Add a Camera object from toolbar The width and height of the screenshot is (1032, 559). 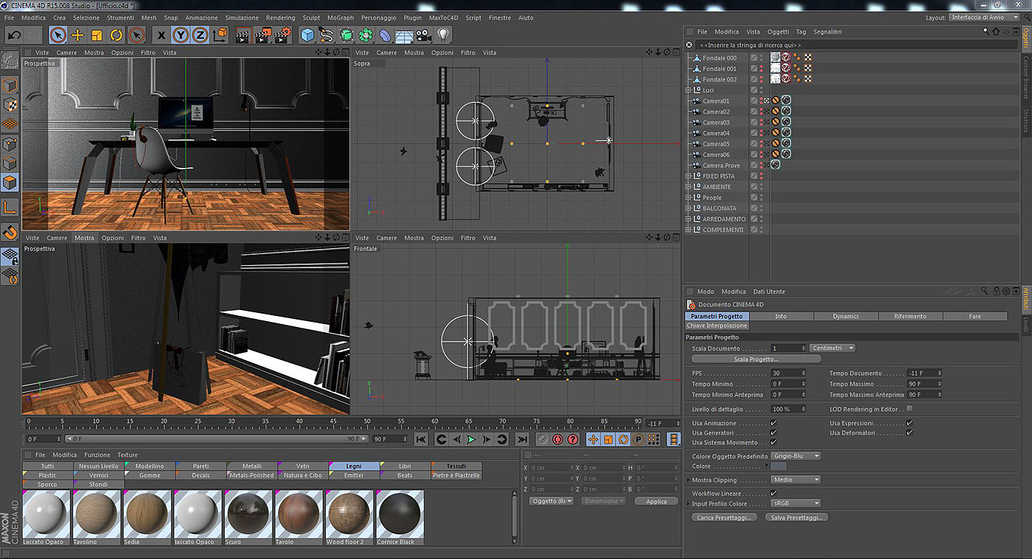click(423, 35)
